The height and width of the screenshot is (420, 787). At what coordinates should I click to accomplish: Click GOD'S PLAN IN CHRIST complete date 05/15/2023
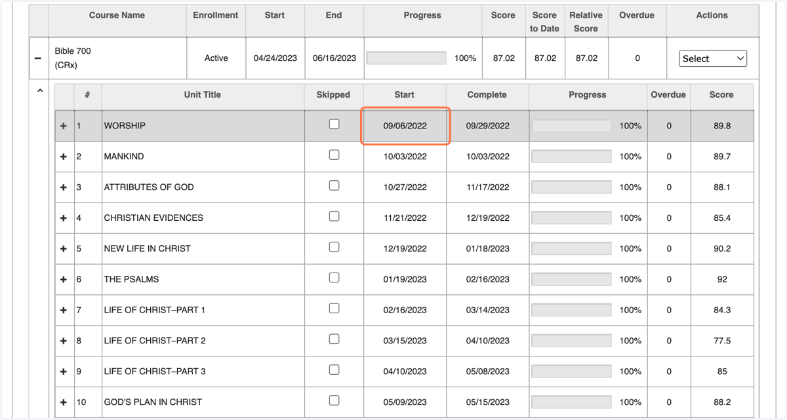tap(488, 402)
